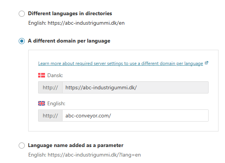Viewport: 225px width, 163px height.
Task: Click the Danish flag icon
Action: pos(42,75)
